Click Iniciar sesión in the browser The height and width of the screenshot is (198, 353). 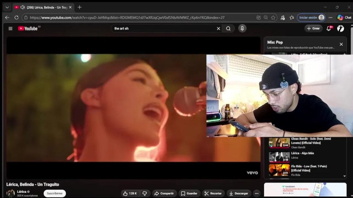[x=311, y=17]
